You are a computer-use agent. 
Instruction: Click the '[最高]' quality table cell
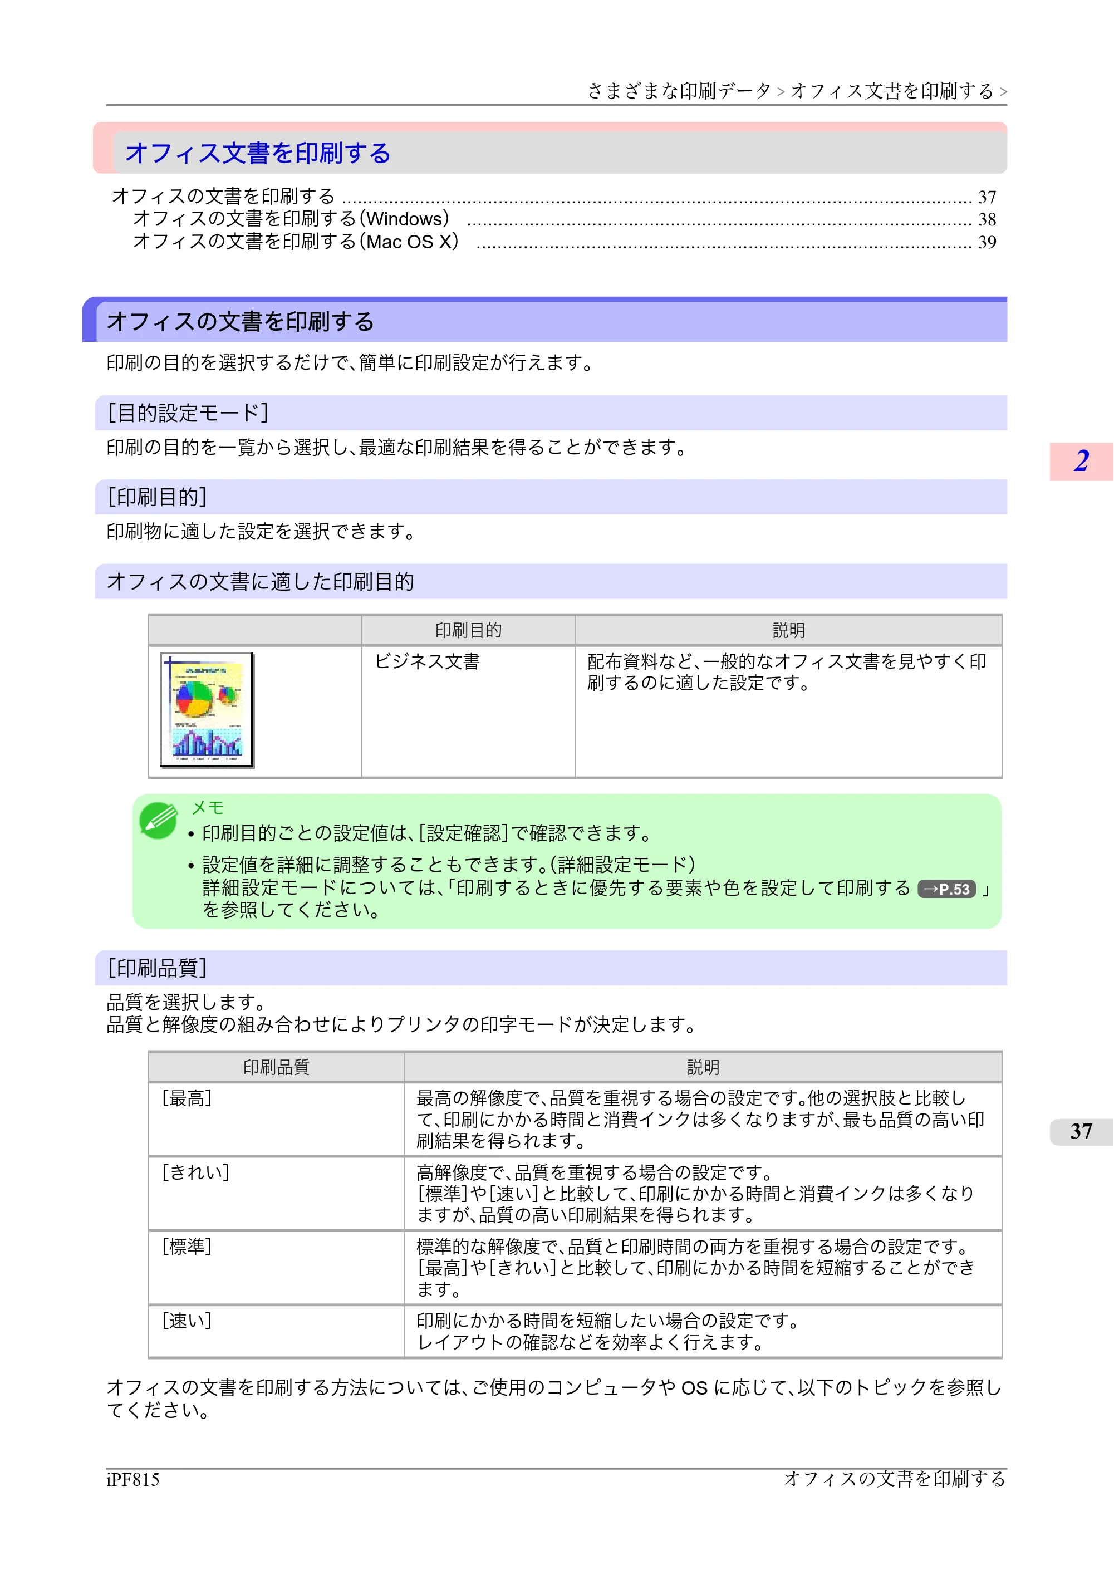[277, 1120]
